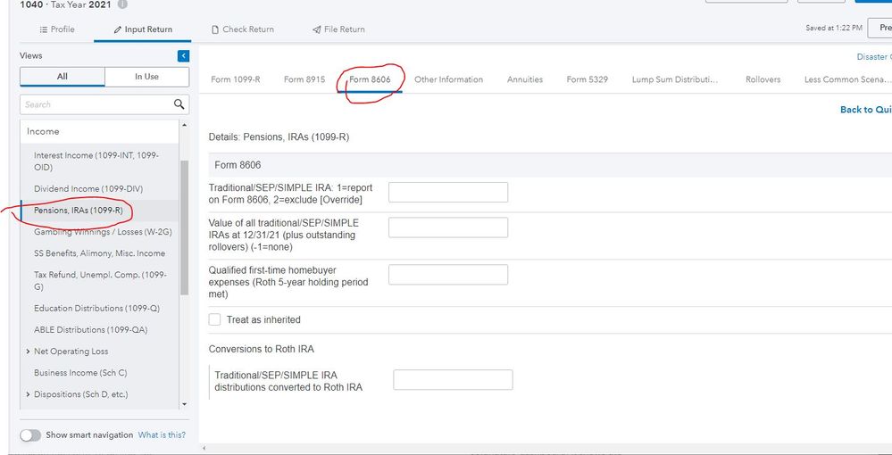Click the info icon next to Tax Year 2021
This screenshot has height=455, width=892.
pyautogui.click(x=122, y=4)
